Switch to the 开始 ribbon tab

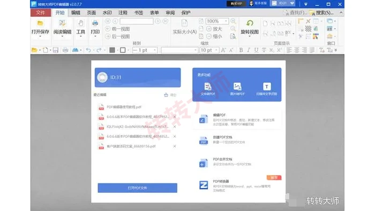60,13
